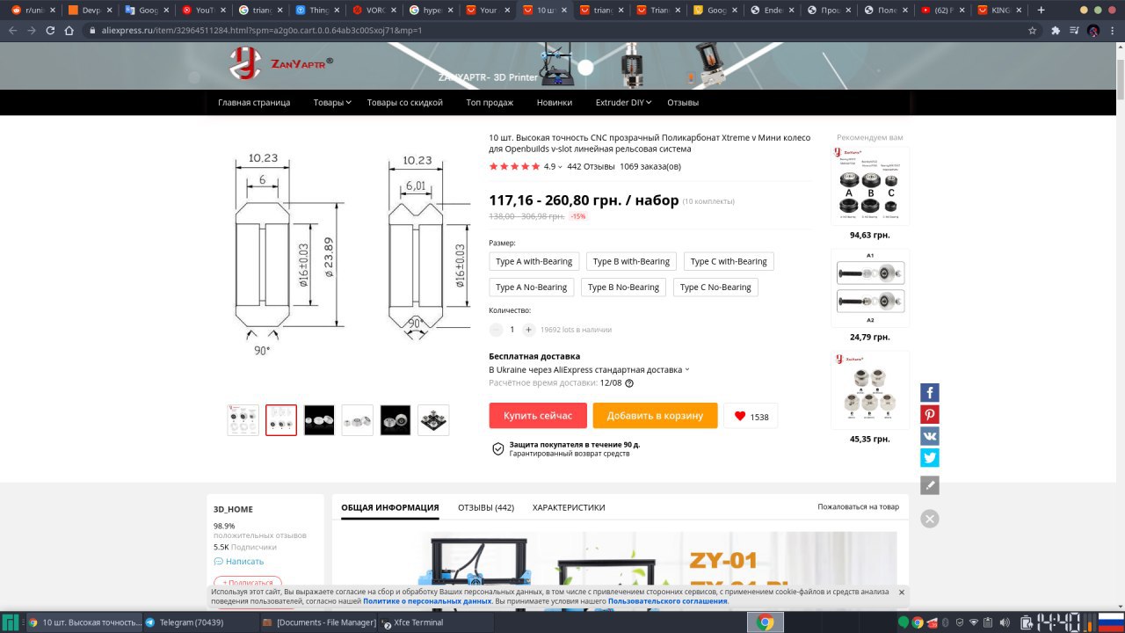Click the buyer protection shield icon
This screenshot has height=633, width=1125.
(x=498, y=449)
